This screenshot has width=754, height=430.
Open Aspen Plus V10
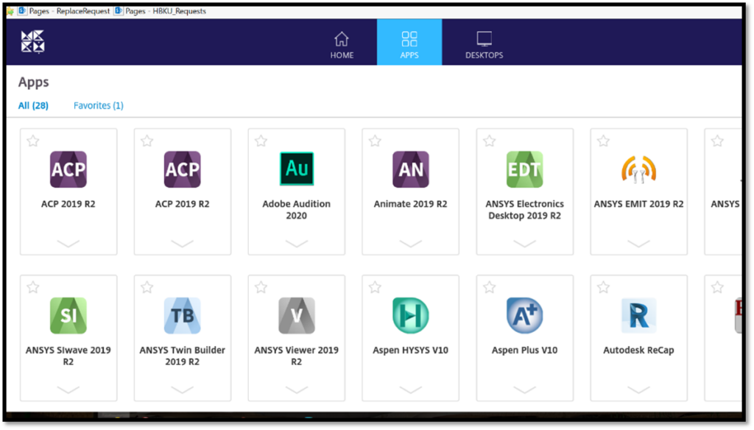(x=524, y=315)
